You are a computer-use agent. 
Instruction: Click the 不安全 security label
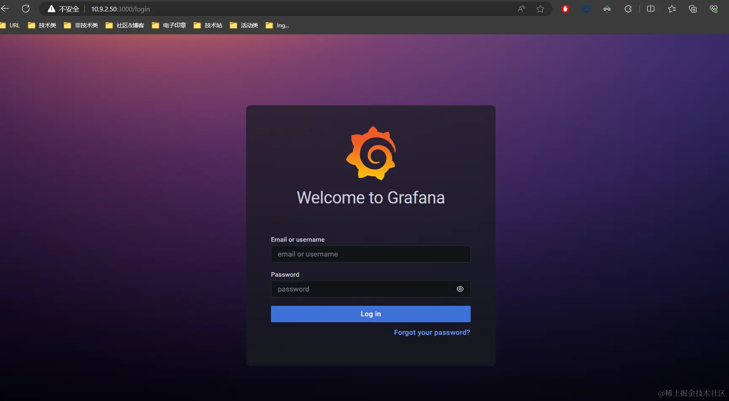click(x=69, y=9)
